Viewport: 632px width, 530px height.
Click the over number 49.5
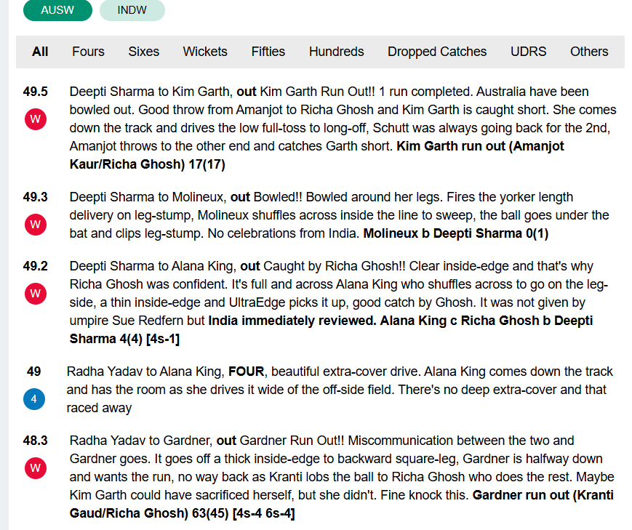[36, 92]
